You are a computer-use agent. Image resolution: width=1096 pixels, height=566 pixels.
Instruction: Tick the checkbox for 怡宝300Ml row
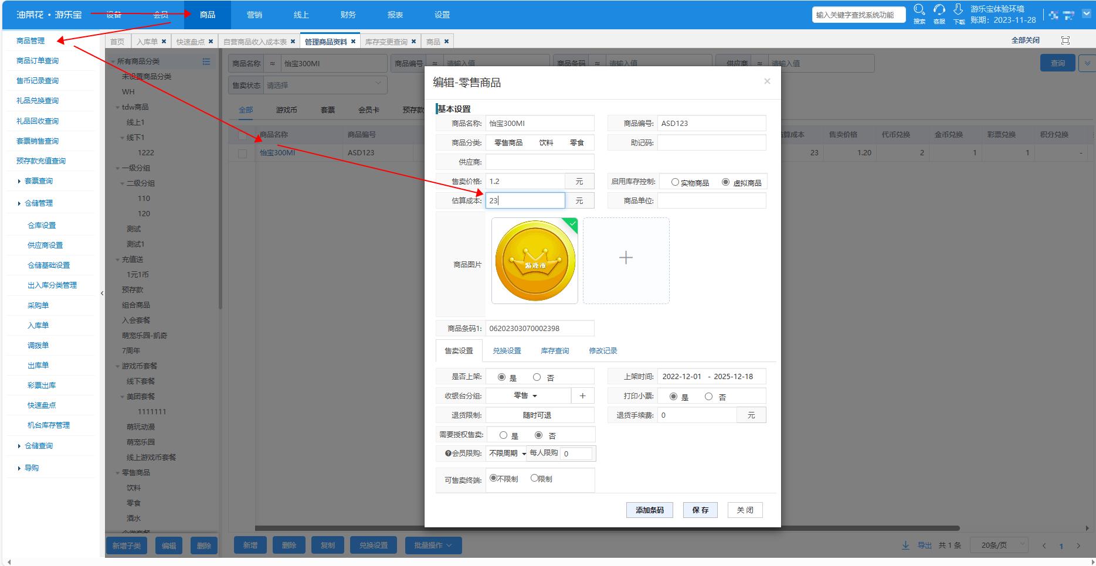242,154
